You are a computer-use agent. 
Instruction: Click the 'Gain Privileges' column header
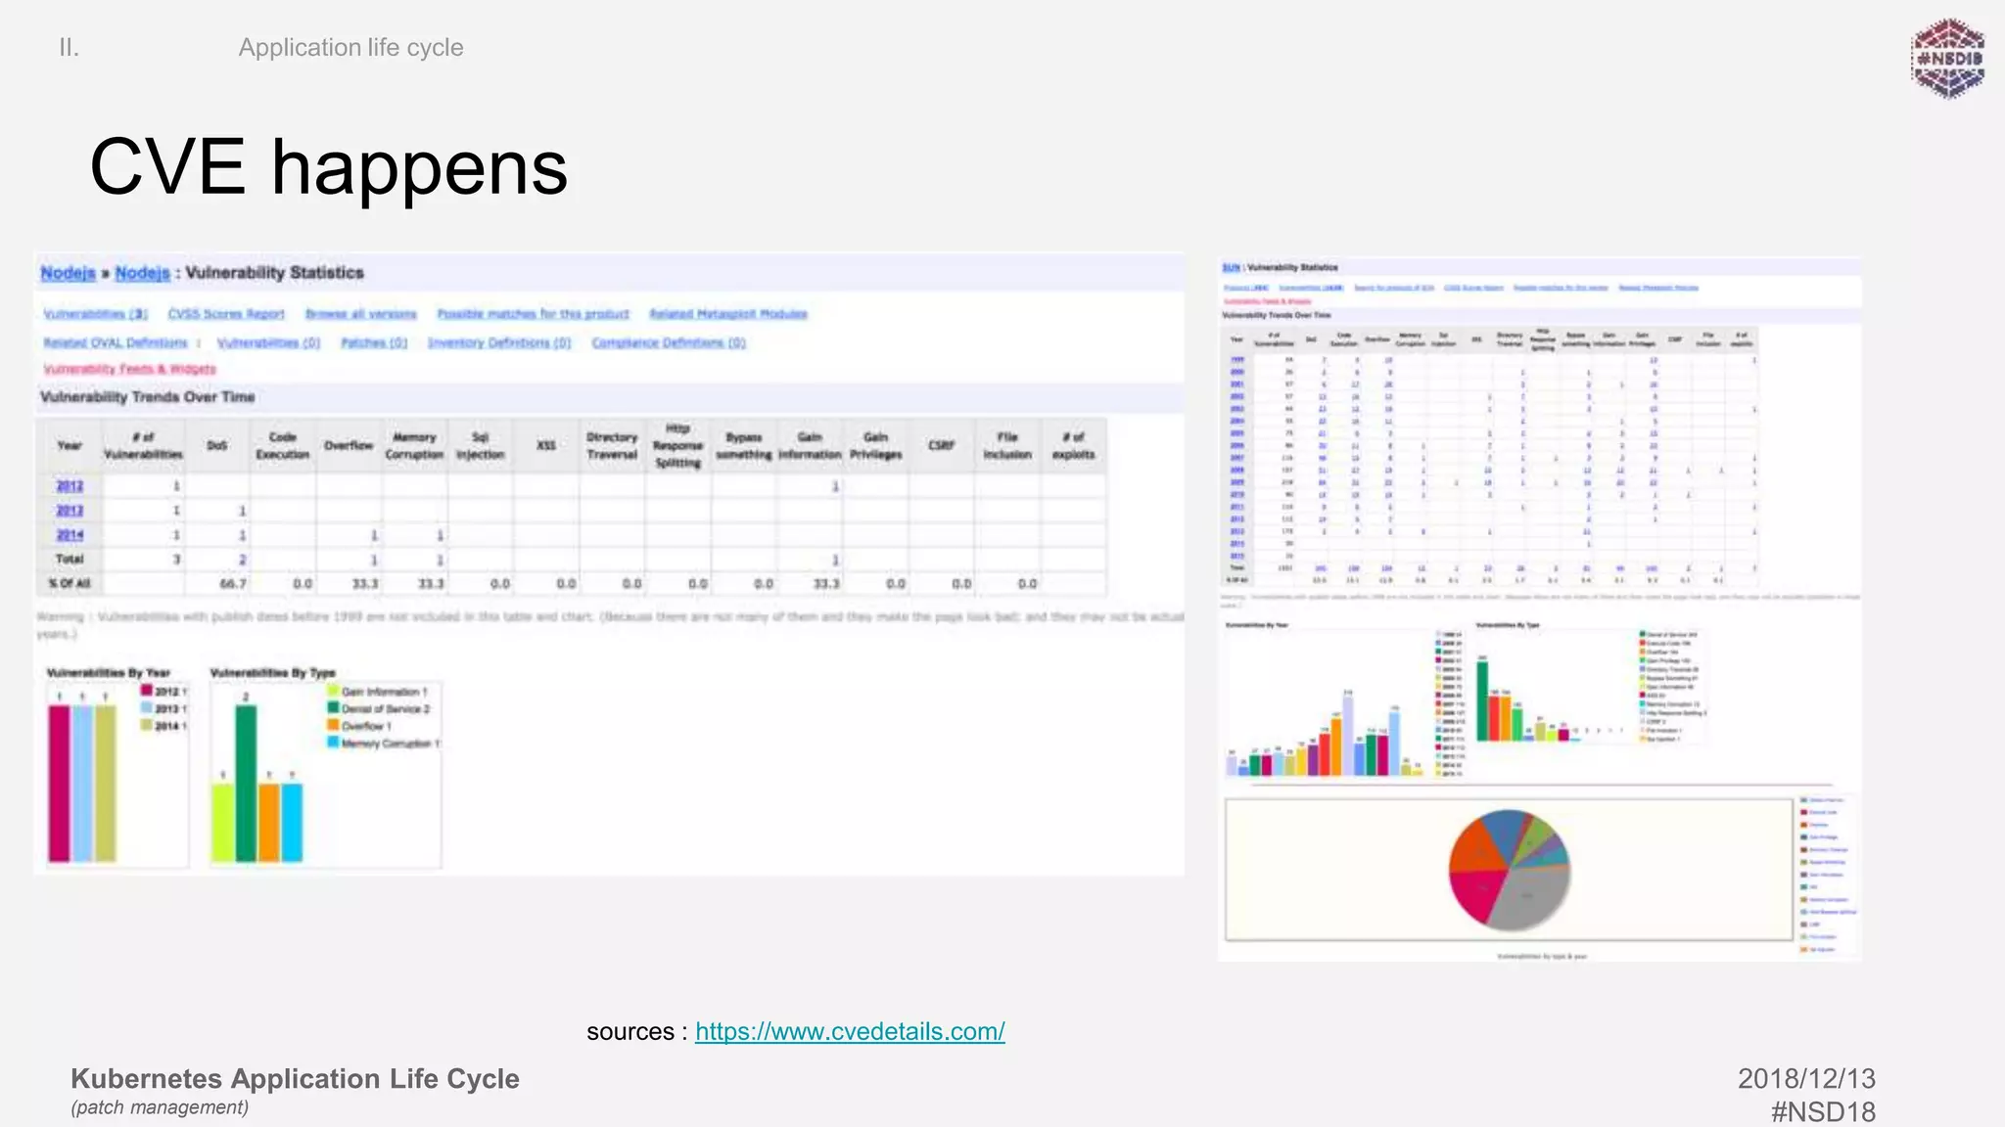876,446
